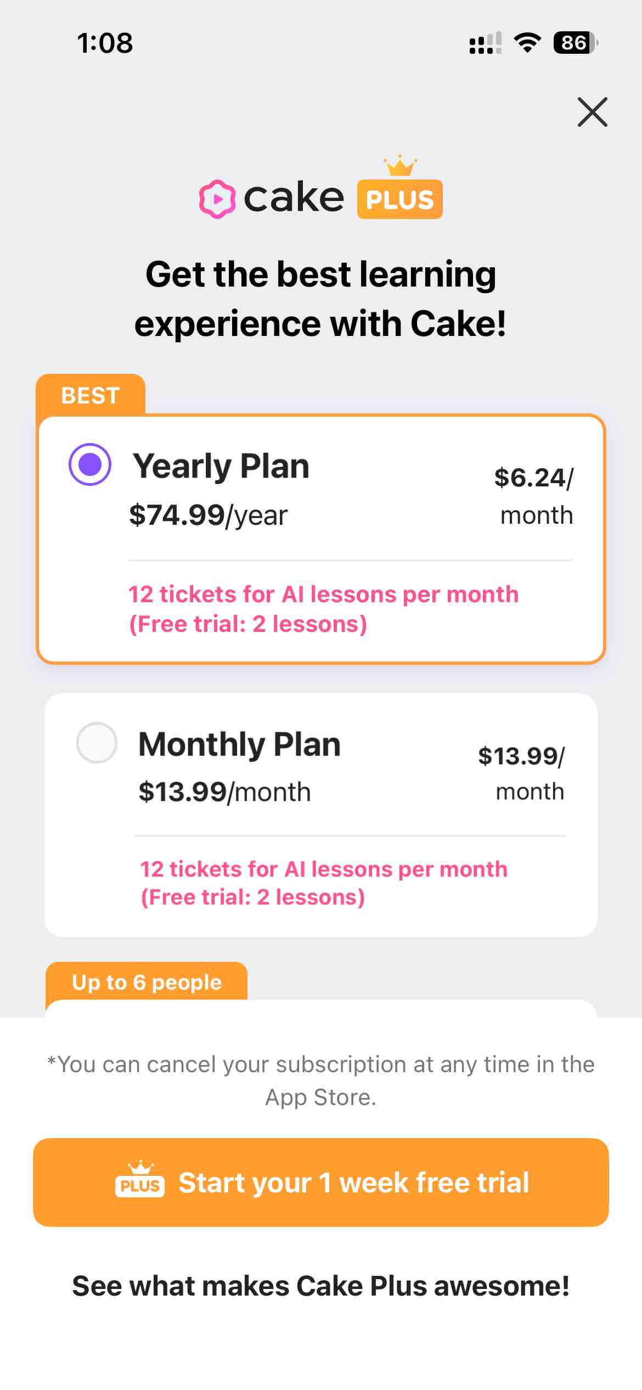
Task: Start your 1 week free trial
Action: (x=321, y=1182)
